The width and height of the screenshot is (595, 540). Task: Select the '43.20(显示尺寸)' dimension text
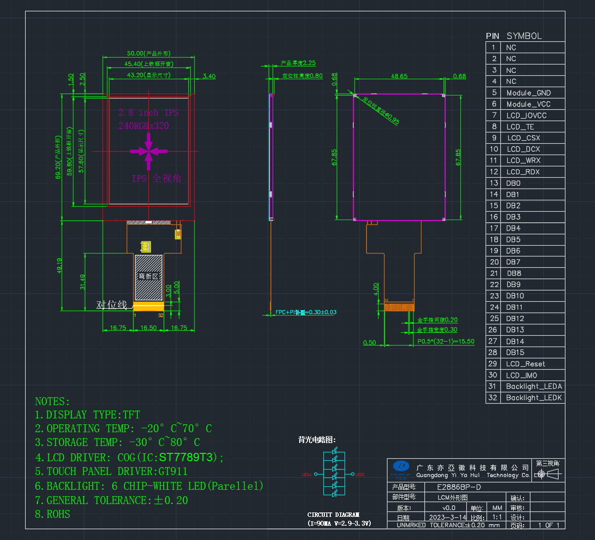point(148,75)
